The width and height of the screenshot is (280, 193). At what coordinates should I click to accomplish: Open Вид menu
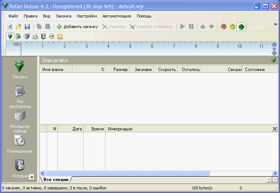tap(46, 16)
